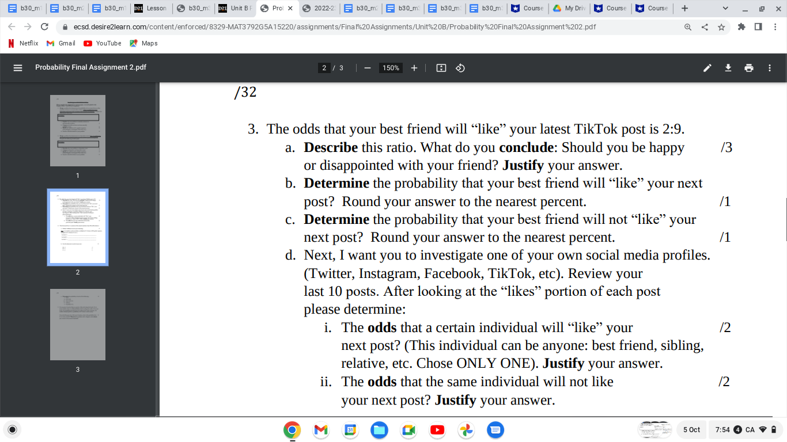The width and height of the screenshot is (787, 442).
Task: Zoom in on the document
Action: coord(414,67)
